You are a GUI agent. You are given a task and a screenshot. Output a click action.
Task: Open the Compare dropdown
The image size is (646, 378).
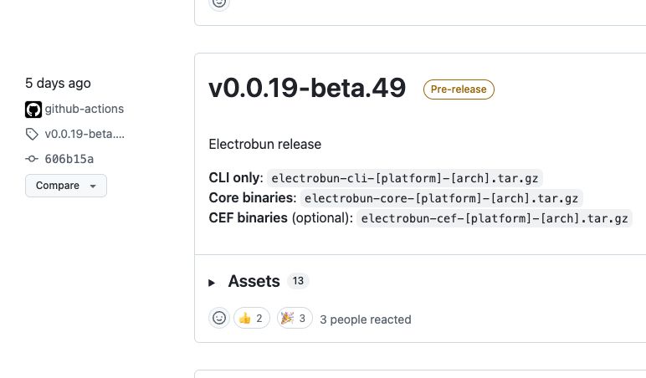coord(66,186)
